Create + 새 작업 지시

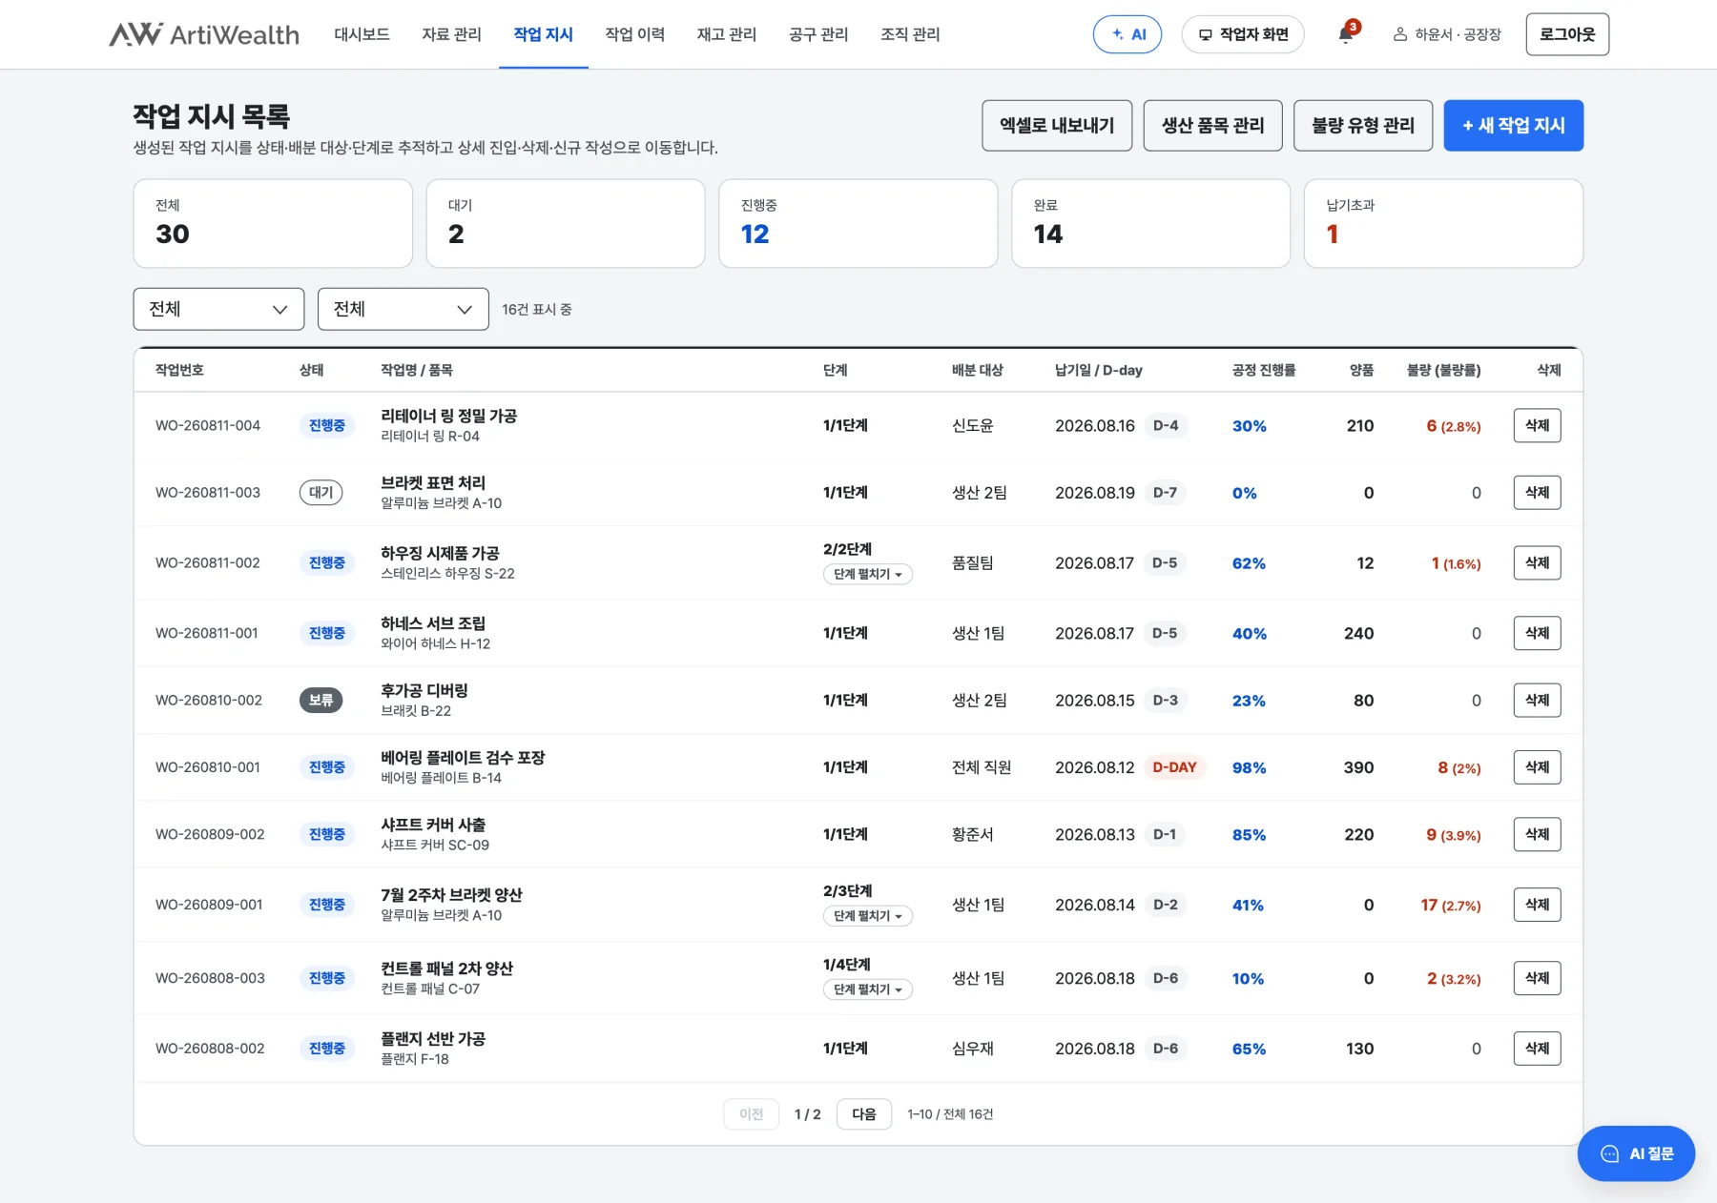point(1513,125)
